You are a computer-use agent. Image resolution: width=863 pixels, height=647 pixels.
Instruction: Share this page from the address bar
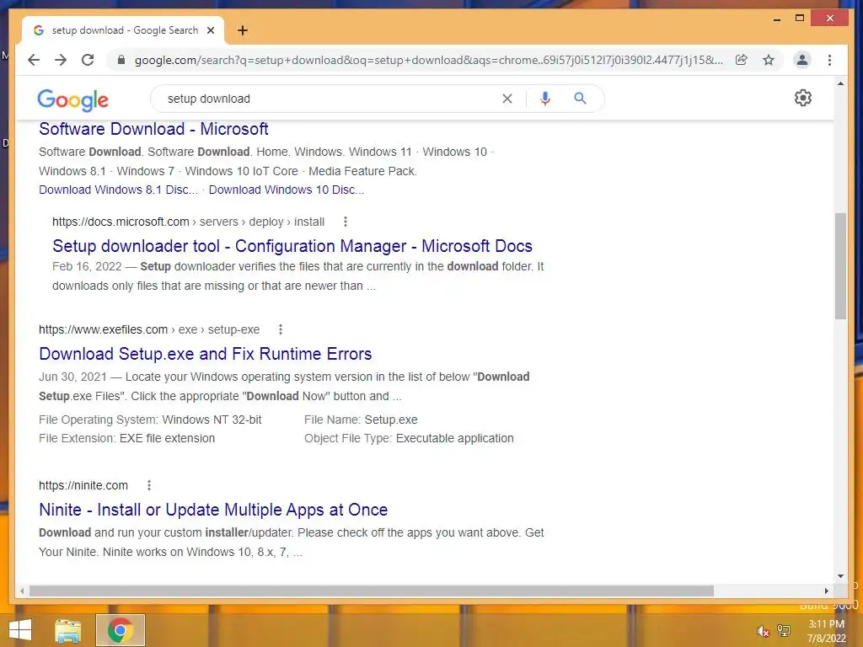click(x=742, y=60)
